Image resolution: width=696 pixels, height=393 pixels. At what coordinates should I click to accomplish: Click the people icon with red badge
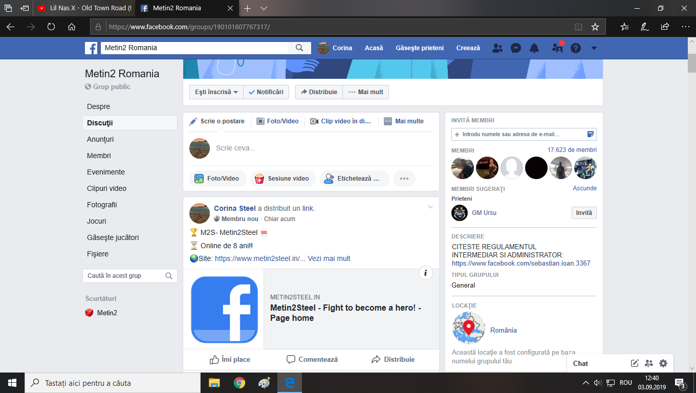click(x=557, y=48)
